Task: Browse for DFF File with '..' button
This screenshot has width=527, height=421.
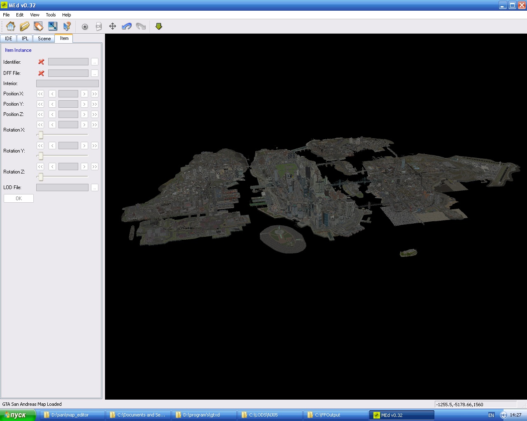Action: pos(95,73)
